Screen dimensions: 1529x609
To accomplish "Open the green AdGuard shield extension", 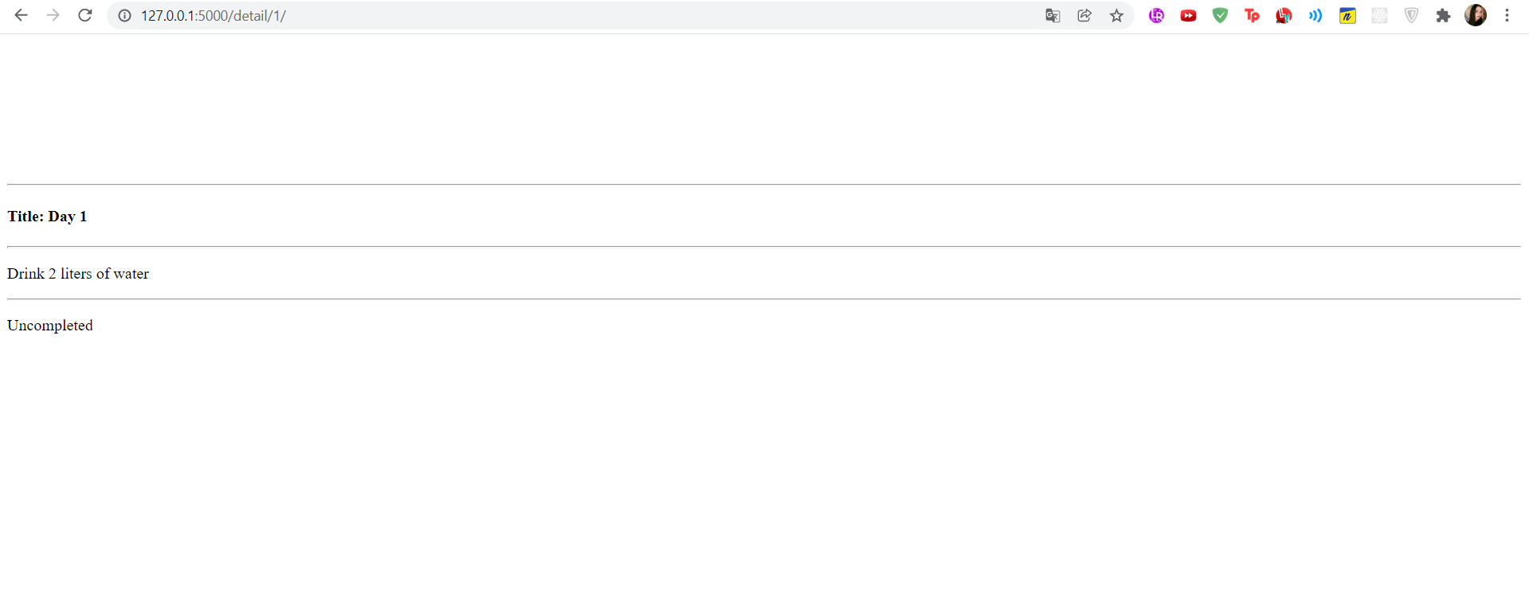I will click(x=1220, y=15).
